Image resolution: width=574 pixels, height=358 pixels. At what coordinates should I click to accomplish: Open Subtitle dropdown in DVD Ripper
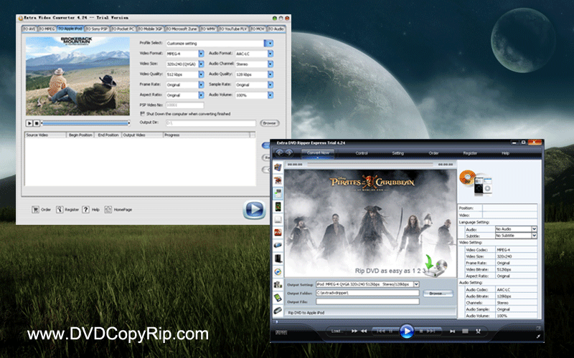[534, 236]
